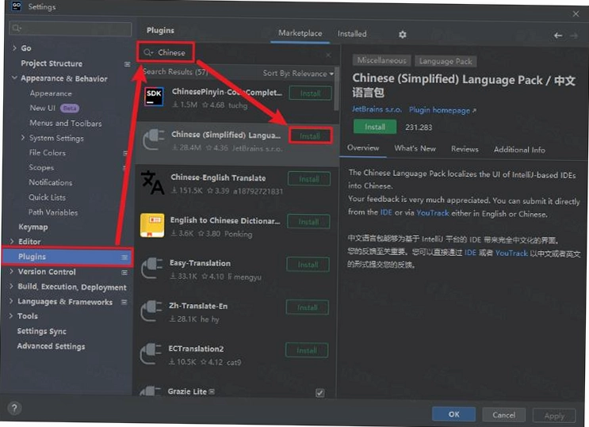Click the Easy-Translation plug icon
589x427 pixels.
click(151, 268)
